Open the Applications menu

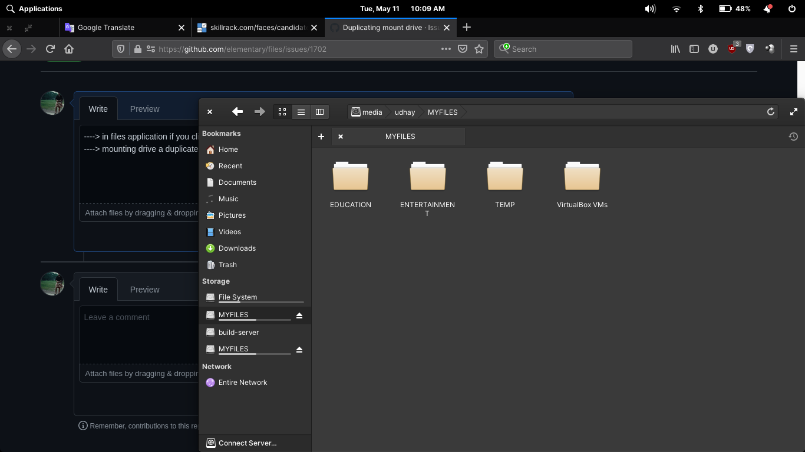click(34, 9)
